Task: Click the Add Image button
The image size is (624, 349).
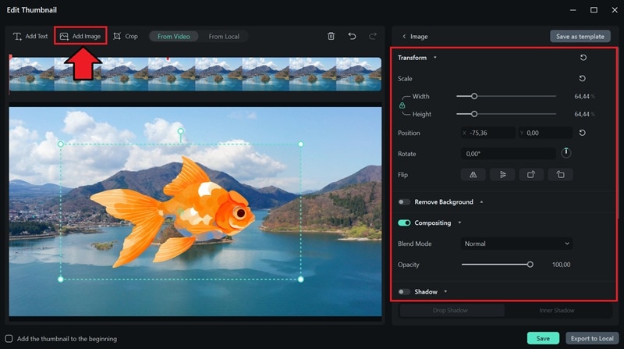Action: click(x=80, y=36)
